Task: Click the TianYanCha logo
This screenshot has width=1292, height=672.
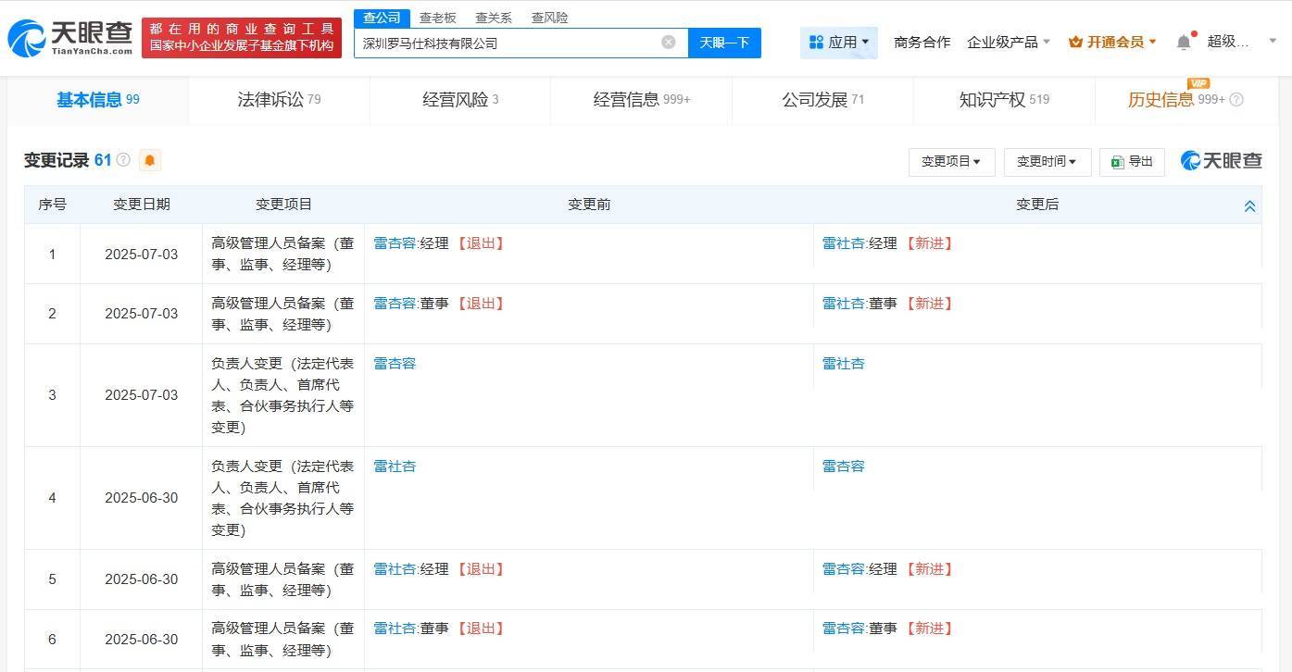Action: coord(70,38)
